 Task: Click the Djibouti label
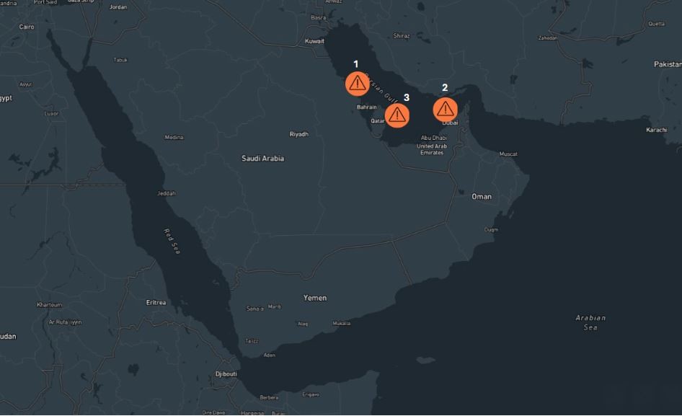click(226, 374)
